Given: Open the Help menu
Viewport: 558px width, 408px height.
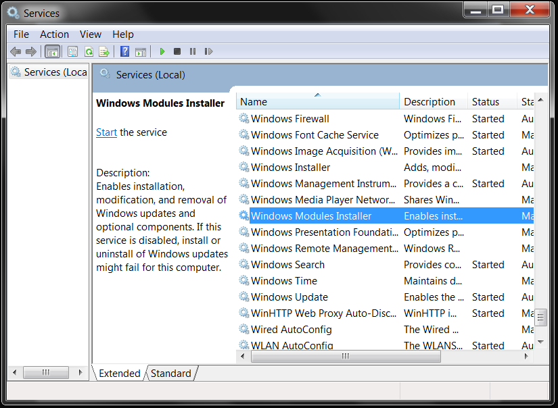Looking at the screenshot, I should 123,34.
